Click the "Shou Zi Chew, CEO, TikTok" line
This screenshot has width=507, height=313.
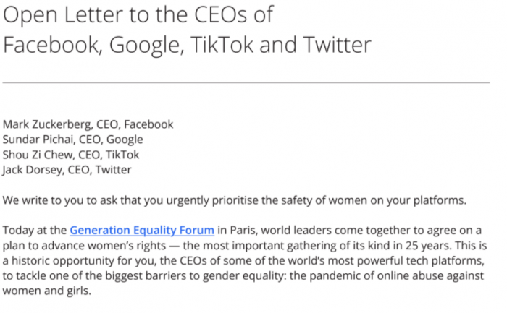coord(71,154)
